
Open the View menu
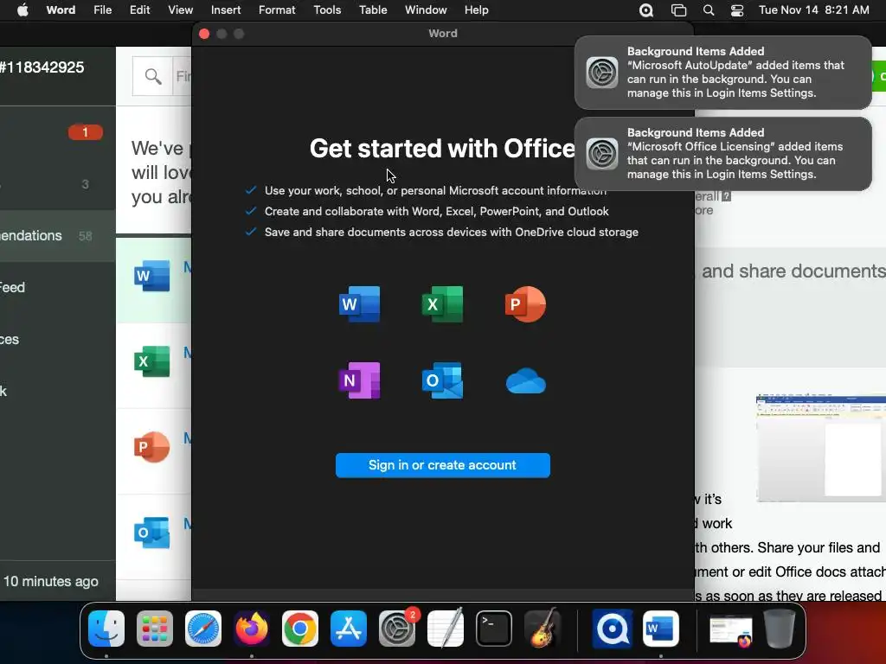click(x=180, y=10)
